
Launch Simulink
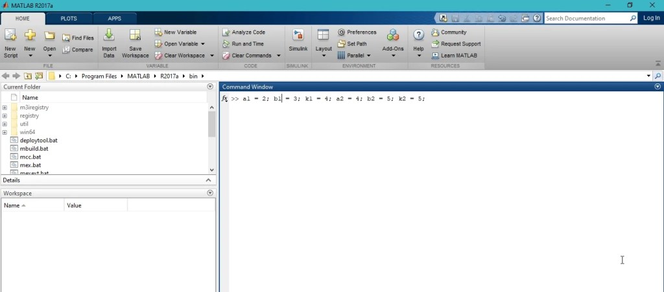298,41
